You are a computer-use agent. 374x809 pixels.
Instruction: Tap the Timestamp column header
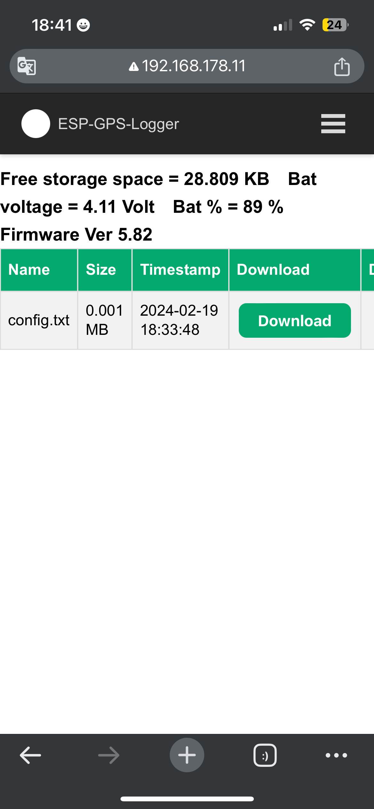[x=180, y=270]
